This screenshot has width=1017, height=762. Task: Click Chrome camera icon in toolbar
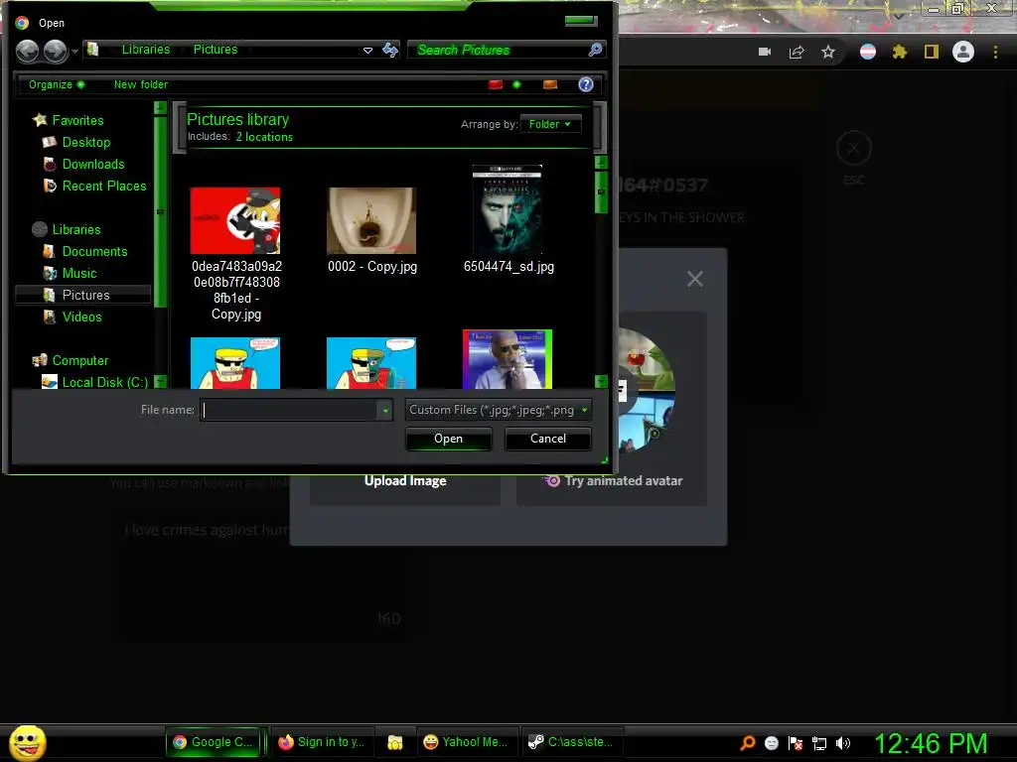coord(765,52)
